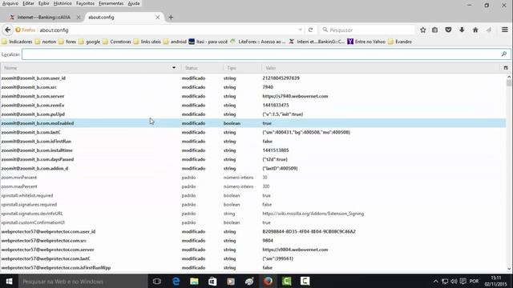Click the Firefox back arrow button
The image size is (513, 288).
pos(7,30)
